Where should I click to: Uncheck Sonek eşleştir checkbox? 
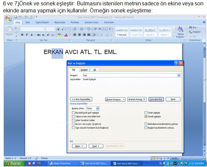pos(146,116)
